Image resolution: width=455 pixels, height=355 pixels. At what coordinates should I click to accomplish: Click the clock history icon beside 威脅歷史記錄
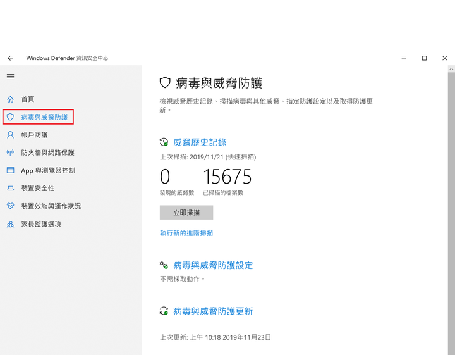164,142
